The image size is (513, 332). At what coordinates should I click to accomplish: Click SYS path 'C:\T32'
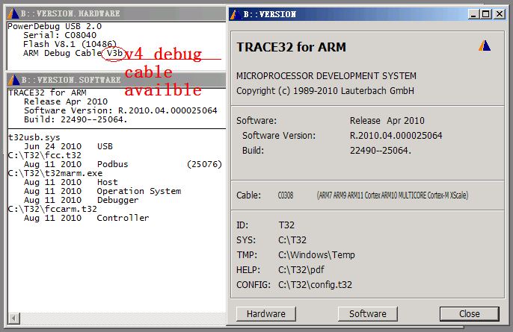[292, 240]
